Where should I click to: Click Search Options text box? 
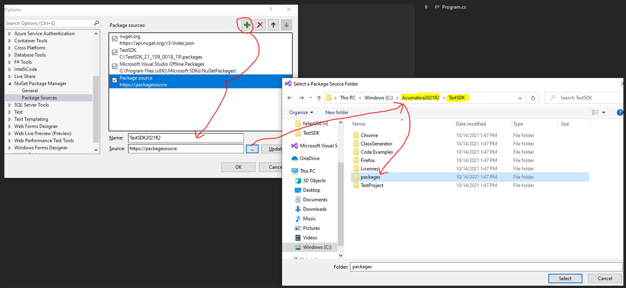pos(49,23)
